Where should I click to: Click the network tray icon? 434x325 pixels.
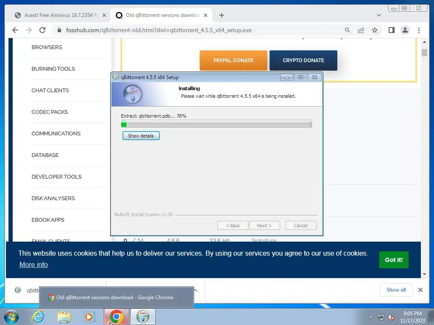(x=381, y=317)
